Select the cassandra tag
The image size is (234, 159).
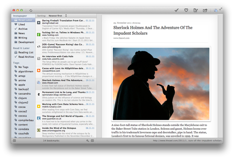(x=23, y=94)
